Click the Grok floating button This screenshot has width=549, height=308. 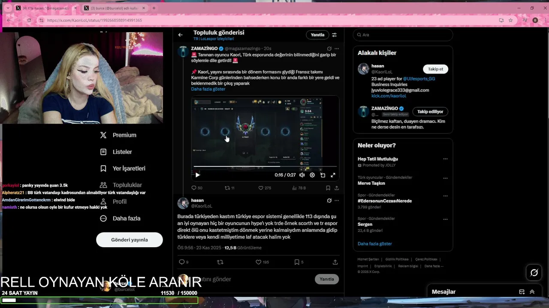pyautogui.click(x=534, y=272)
